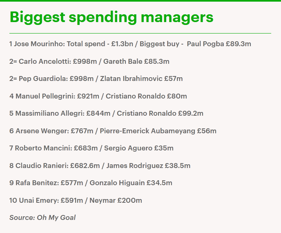This screenshot has width=281, height=233.
Task: Click the Roberto Mancini £683m entry
Action: [x=91, y=148]
